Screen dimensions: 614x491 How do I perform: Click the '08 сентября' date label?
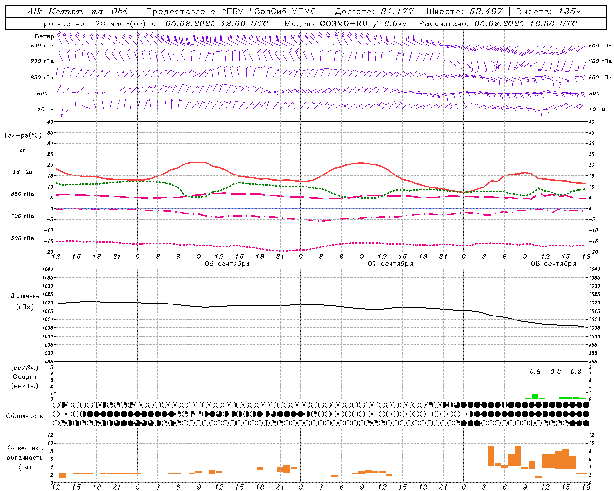(554, 263)
